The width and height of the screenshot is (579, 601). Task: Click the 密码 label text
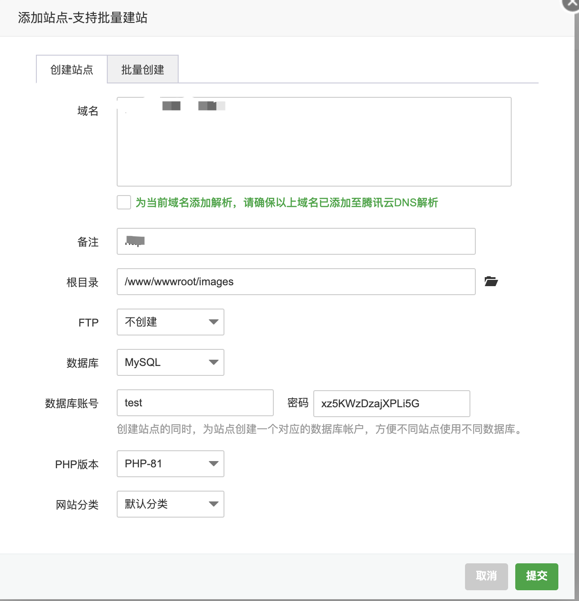point(298,403)
